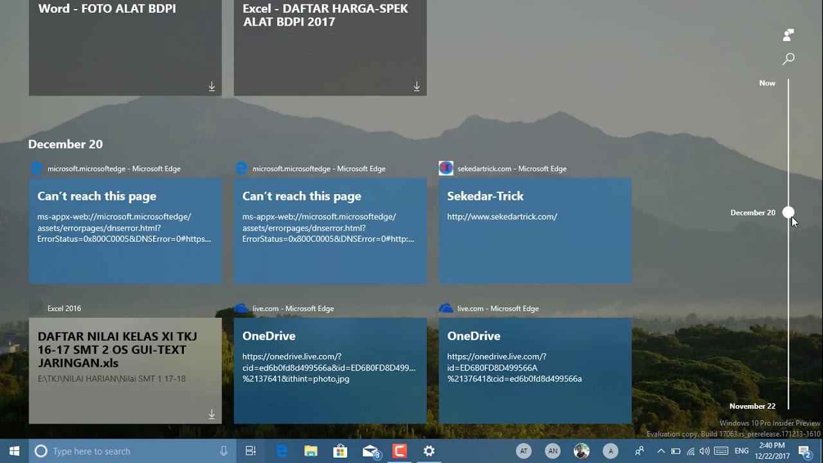Click the AN contact on taskbar
This screenshot has height=463, width=823.
pyautogui.click(x=552, y=451)
